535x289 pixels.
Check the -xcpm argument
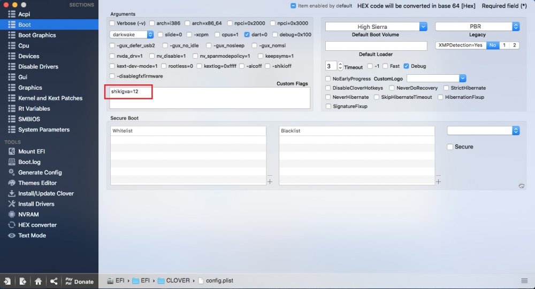click(x=189, y=34)
